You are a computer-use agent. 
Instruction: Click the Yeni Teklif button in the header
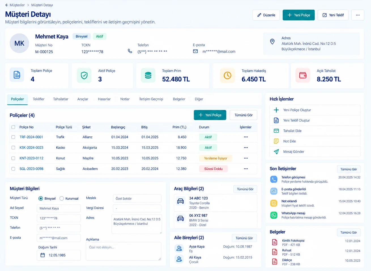pyautogui.click(x=333, y=15)
